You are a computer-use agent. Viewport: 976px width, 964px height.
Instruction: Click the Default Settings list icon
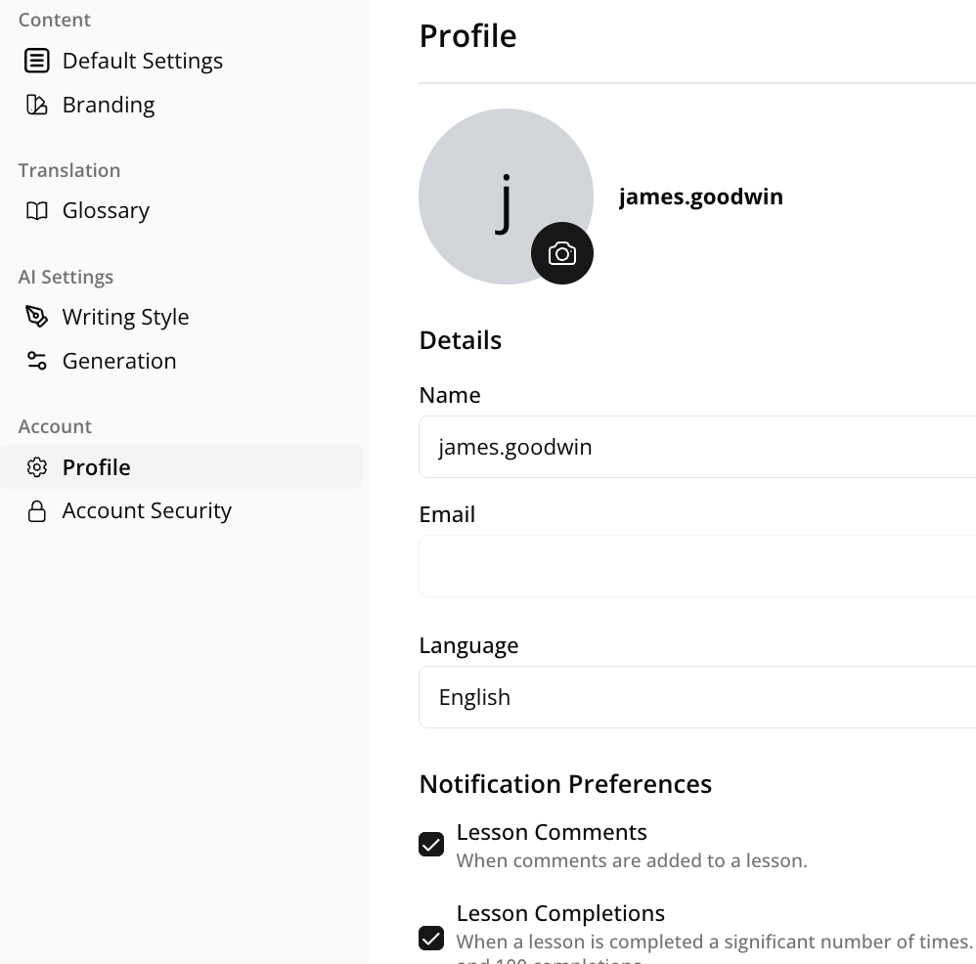(36, 61)
